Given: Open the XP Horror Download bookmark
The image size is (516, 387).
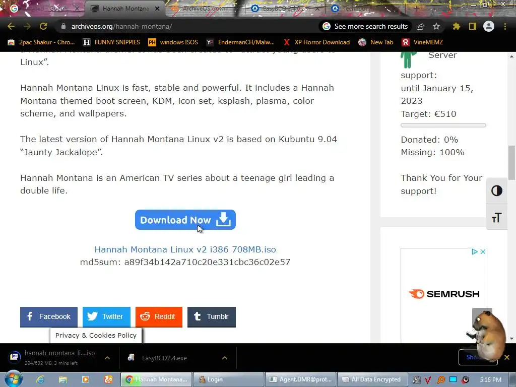Looking at the screenshot, I should coord(316,42).
